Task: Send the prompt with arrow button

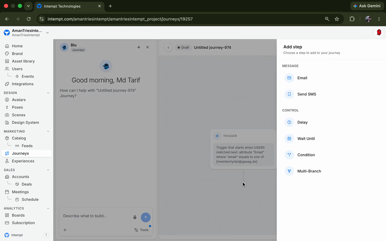Action: [x=145, y=217]
